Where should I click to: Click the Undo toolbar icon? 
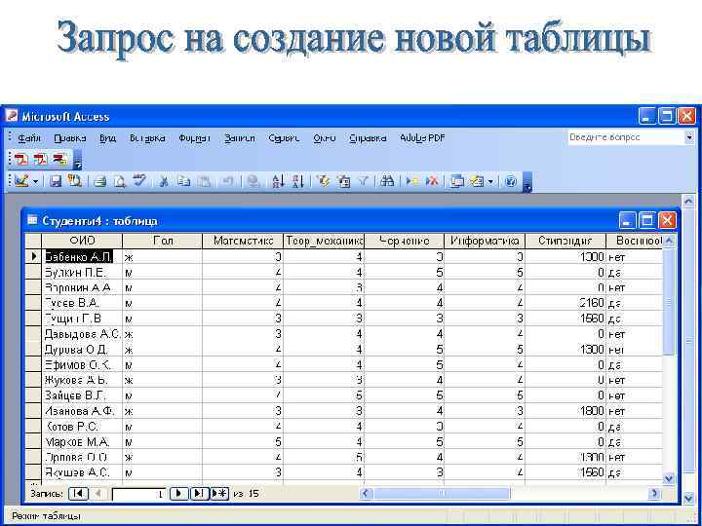tap(227, 181)
